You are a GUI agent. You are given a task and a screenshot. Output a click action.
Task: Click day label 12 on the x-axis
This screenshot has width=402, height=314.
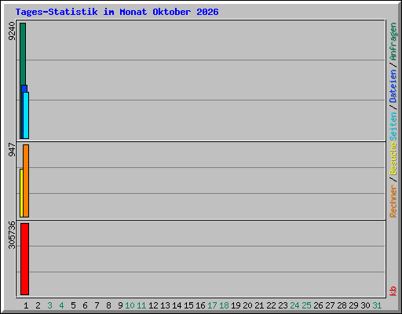point(153,305)
